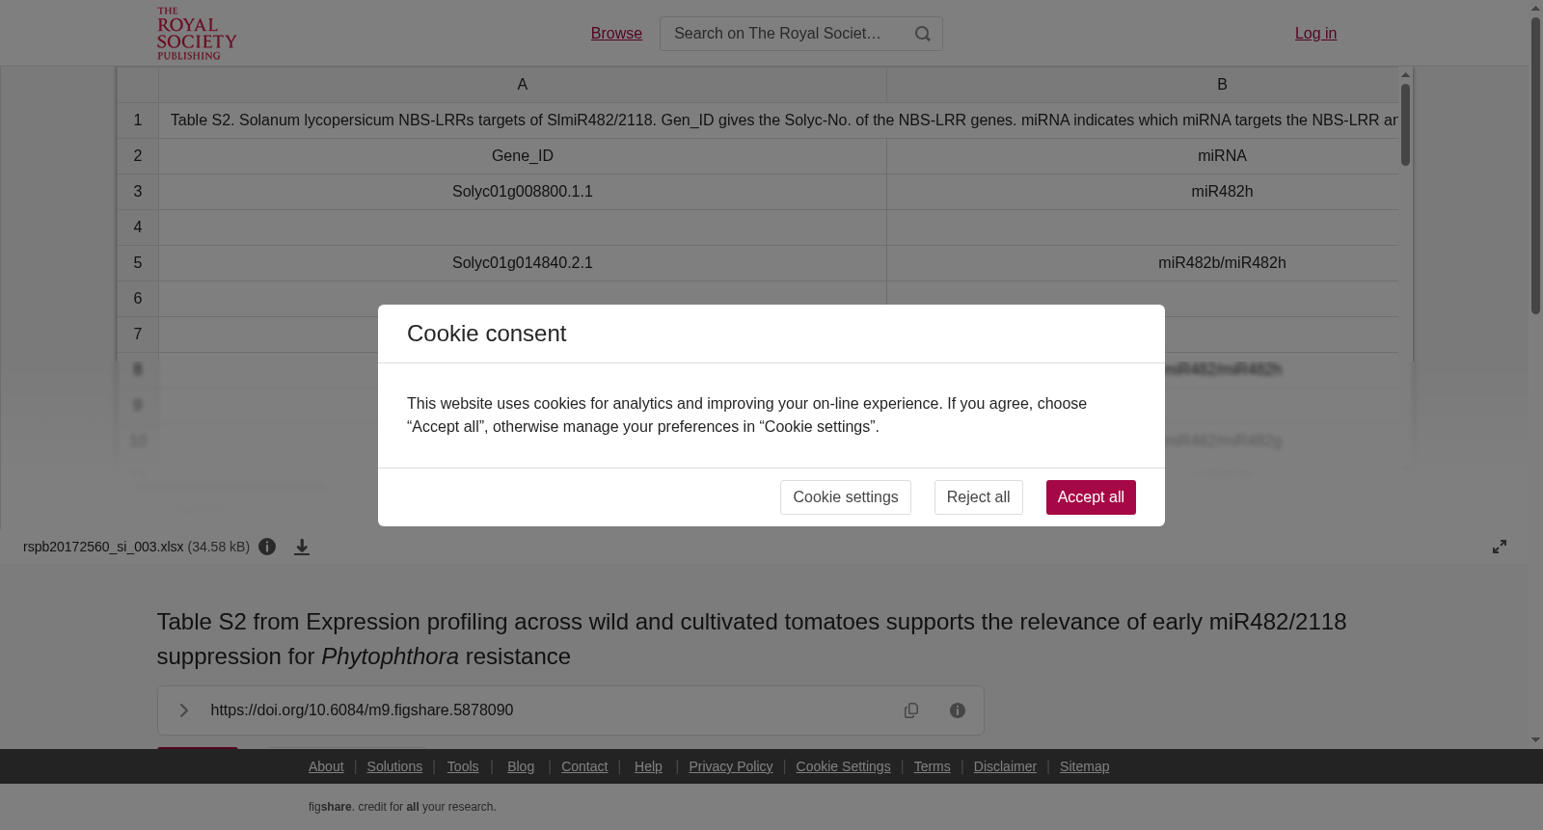Click the miRNA header cell
Viewport: 1543px width, 830px height.
click(x=1142, y=156)
